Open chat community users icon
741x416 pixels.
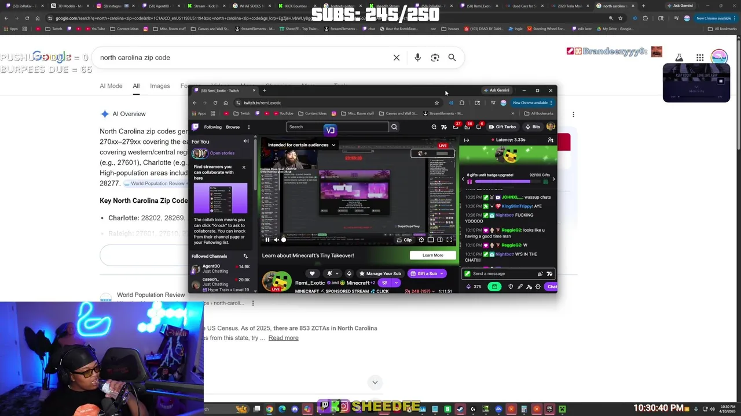[551, 140]
